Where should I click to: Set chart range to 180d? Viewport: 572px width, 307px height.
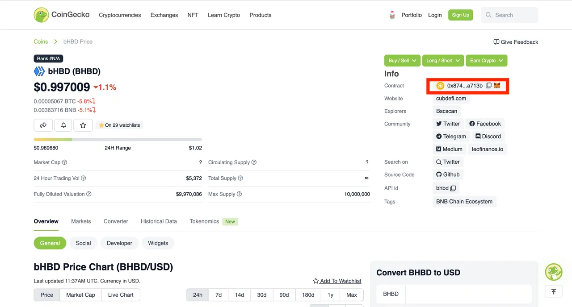pos(308,295)
